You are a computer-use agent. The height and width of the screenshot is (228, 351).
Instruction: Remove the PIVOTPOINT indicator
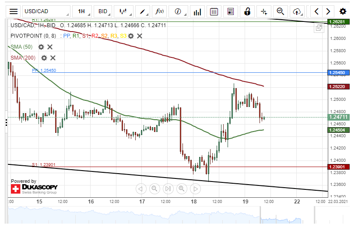click(x=140, y=36)
